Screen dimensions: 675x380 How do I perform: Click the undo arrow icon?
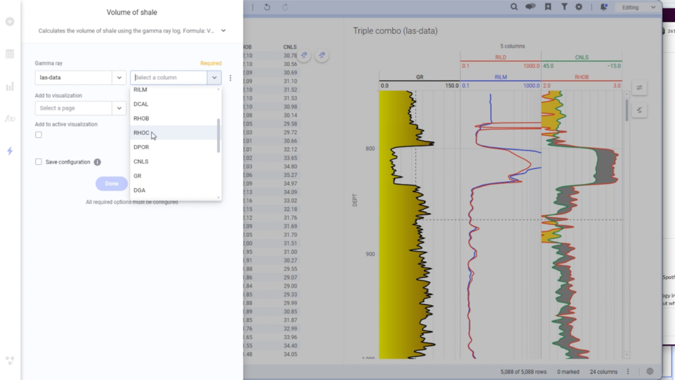[x=268, y=7]
